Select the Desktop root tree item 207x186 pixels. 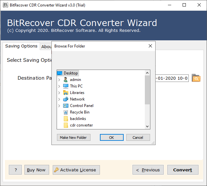click(71, 73)
